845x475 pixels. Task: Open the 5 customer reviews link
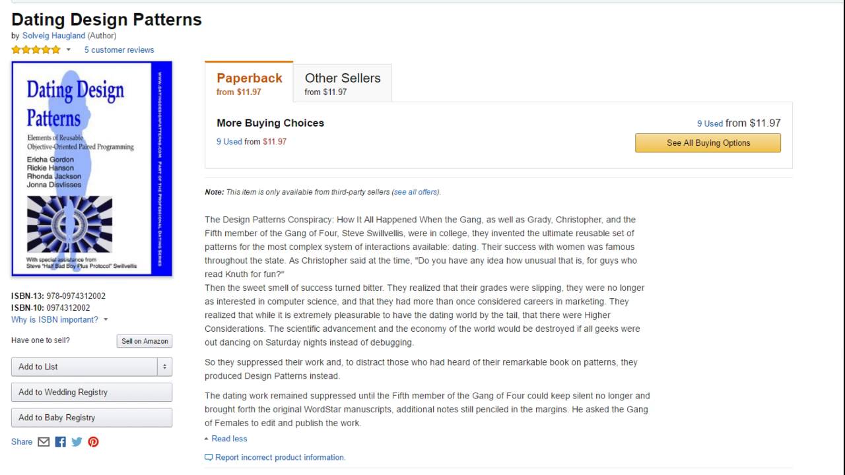click(x=119, y=50)
